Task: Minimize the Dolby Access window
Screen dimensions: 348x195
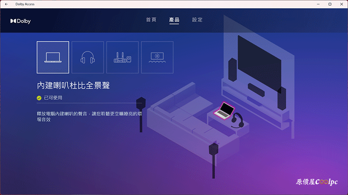Action: point(318,4)
